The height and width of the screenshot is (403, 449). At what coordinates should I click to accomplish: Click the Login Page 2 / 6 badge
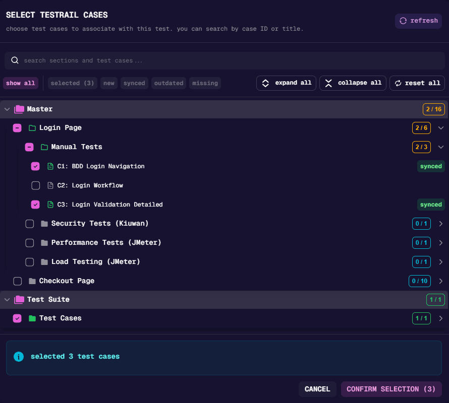tap(421, 128)
